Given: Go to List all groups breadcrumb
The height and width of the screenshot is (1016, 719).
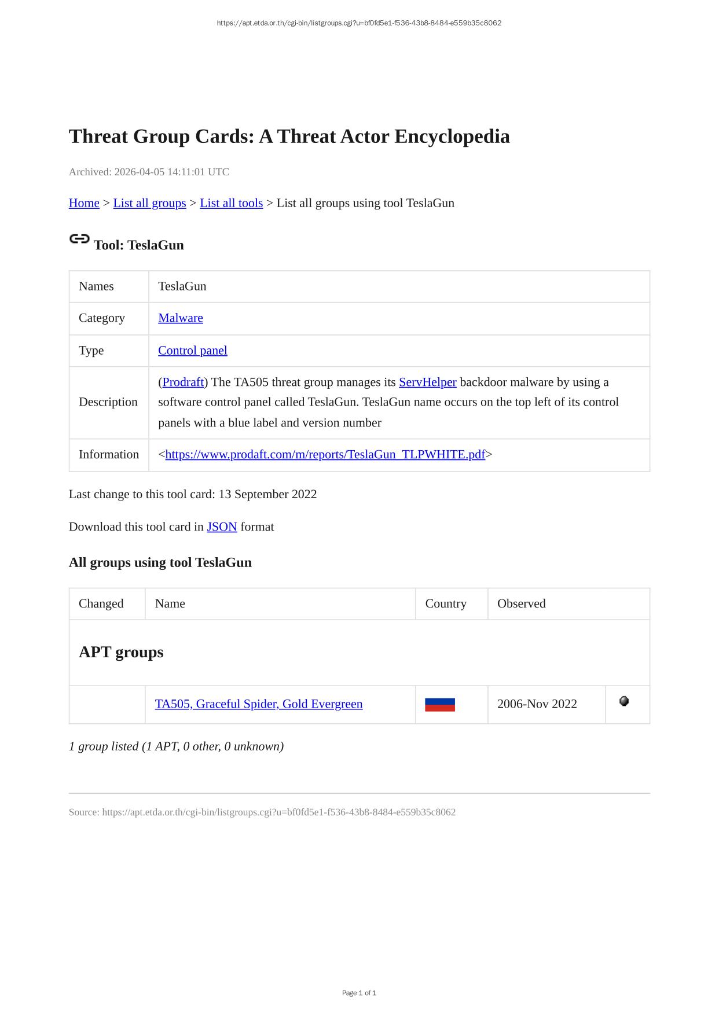Looking at the screenshot, I should [149, 203].
